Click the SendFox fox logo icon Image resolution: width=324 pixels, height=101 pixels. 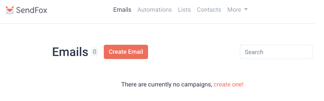click(x=9, y=10)
